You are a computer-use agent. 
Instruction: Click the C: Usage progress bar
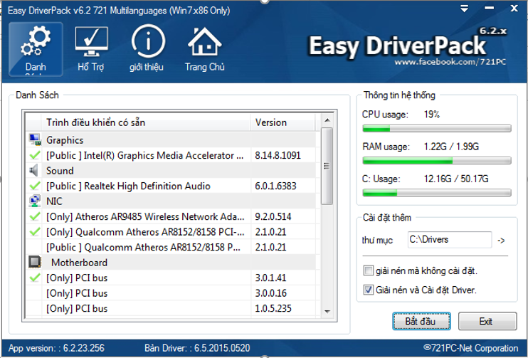point(437,193)
